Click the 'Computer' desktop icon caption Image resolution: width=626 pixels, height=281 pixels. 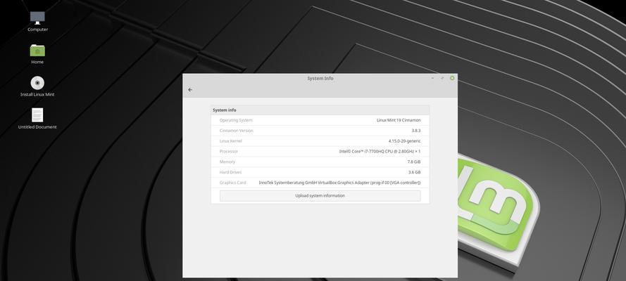tap(37, 30)
